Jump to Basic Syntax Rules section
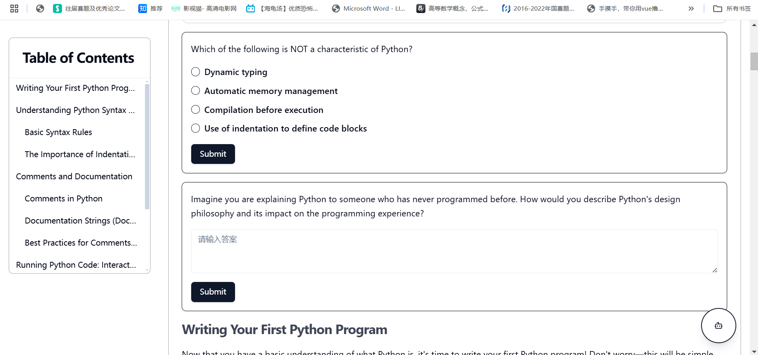Screen dimensions: 758x355 pos(58,132)
